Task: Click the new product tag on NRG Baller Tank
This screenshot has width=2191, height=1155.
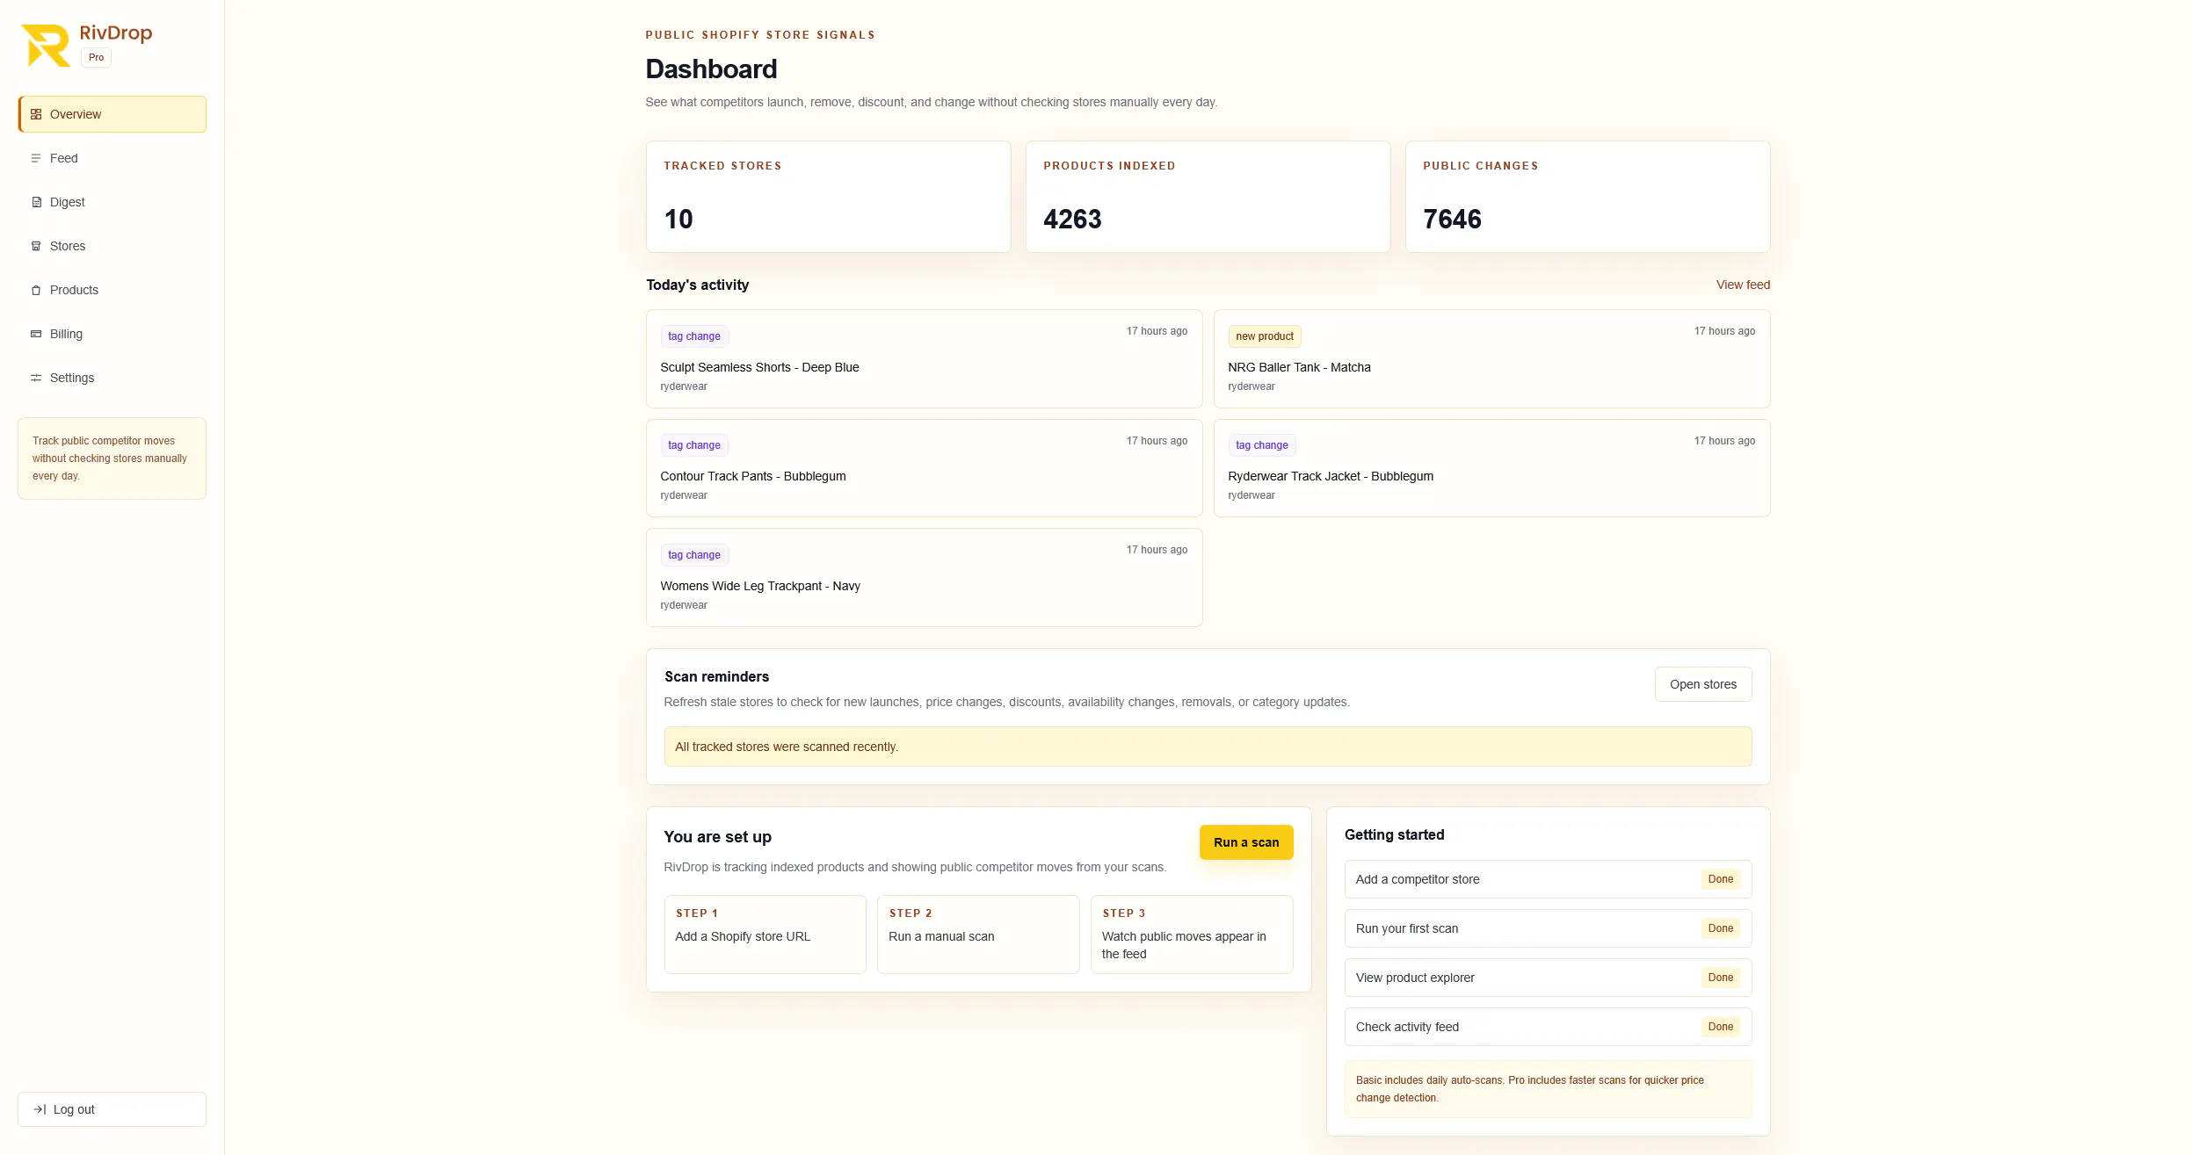Action: (x=1265, y=336)
